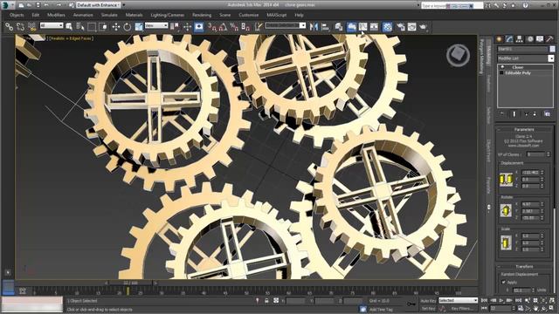Screen dimensions: 559x314
Task: Open the Modifiers menu
Action: tap(56, 15)
